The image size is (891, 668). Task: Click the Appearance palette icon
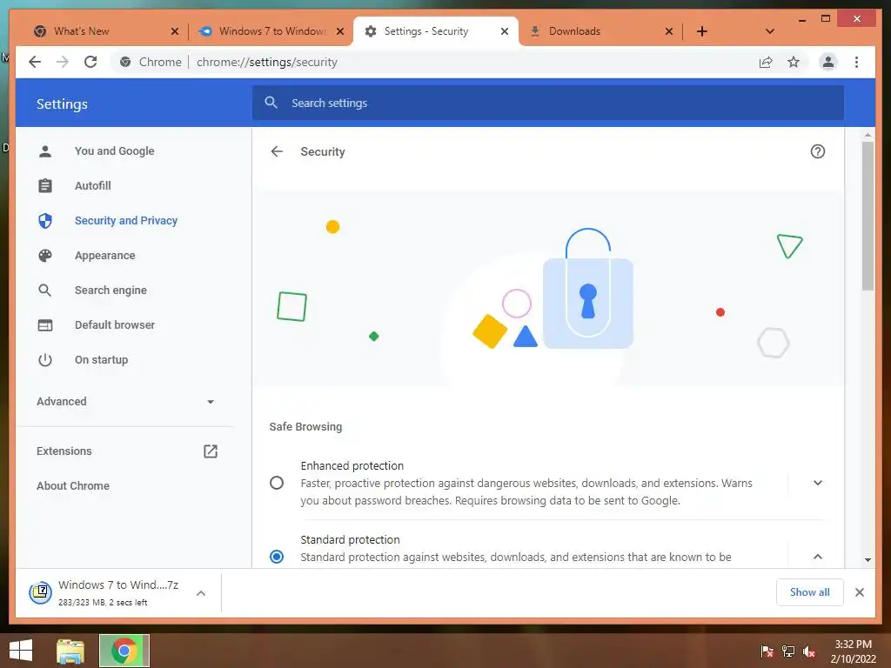coord(45,256)
